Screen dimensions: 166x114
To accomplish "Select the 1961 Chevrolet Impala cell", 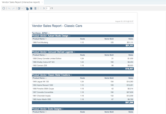I will coord(41,96).
